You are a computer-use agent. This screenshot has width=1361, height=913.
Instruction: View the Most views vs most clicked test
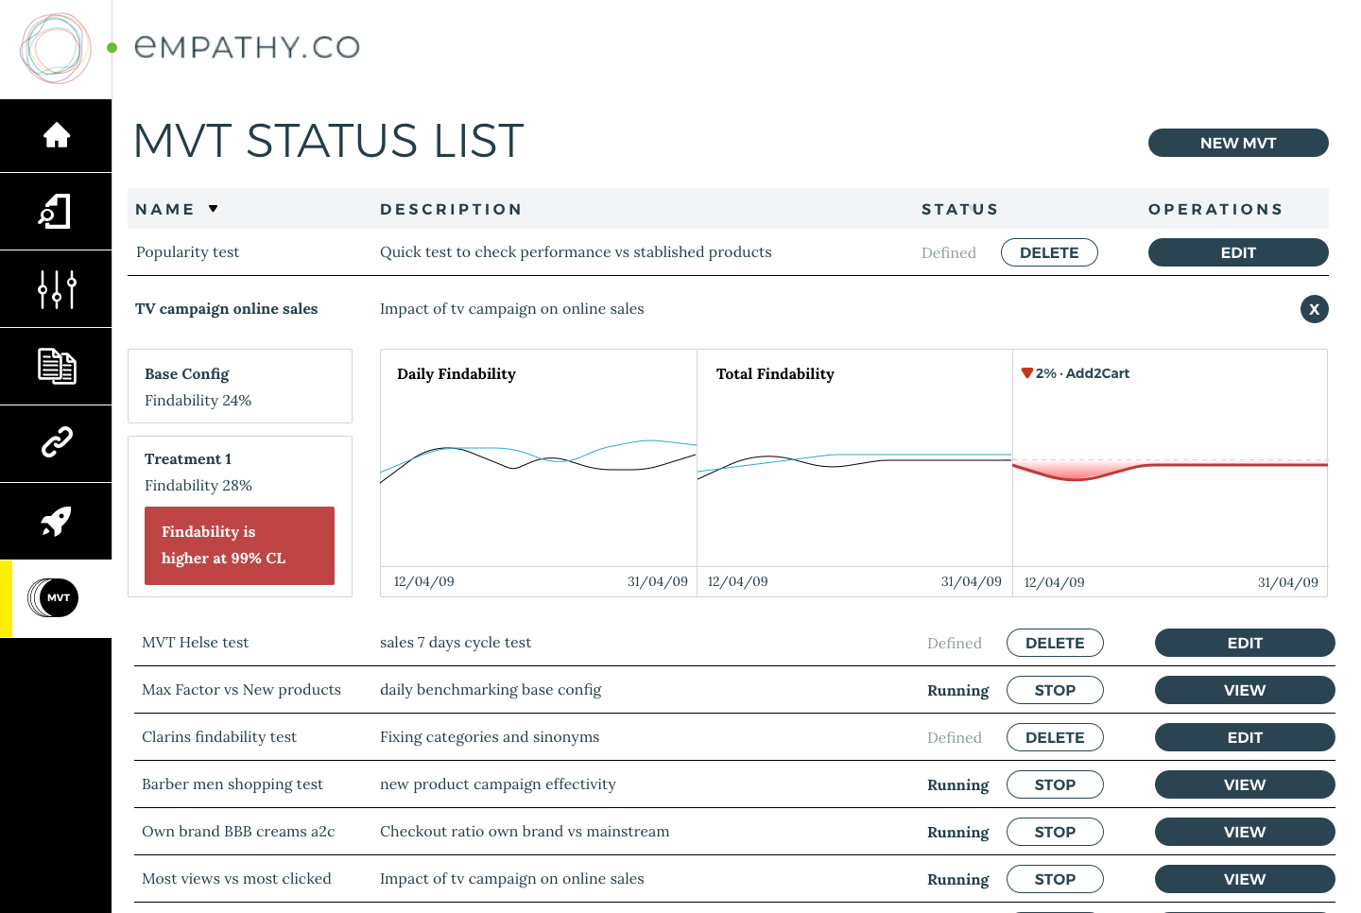(1245, 879)
